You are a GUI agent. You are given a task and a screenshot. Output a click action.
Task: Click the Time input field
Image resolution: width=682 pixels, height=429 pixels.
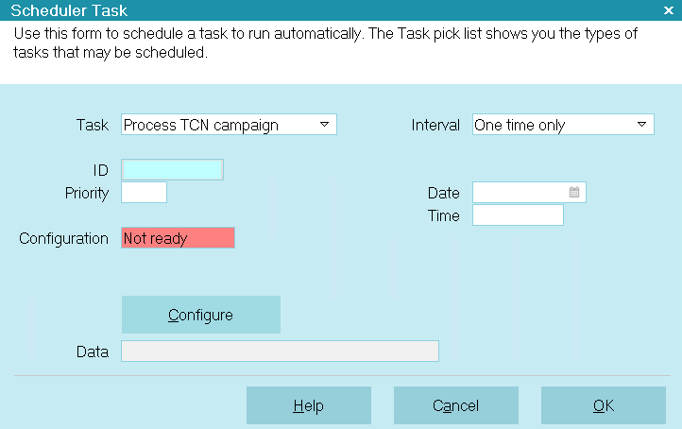[x=518, y=214]
